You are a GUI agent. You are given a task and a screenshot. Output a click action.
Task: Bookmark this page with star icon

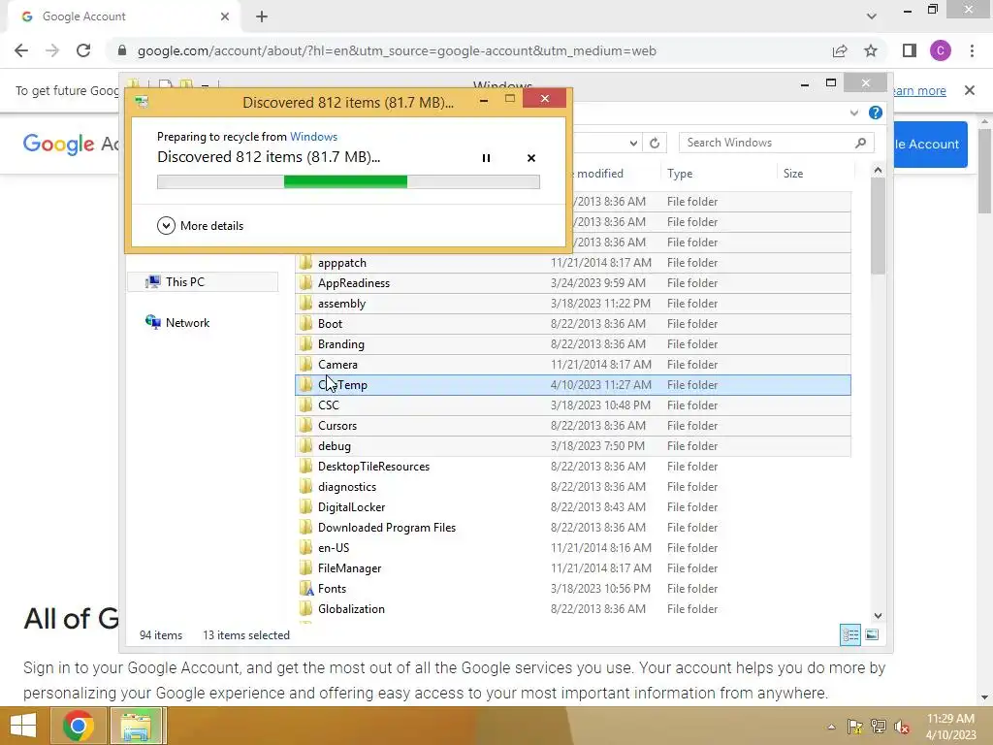pyautogui.click(x=871, y=50)
